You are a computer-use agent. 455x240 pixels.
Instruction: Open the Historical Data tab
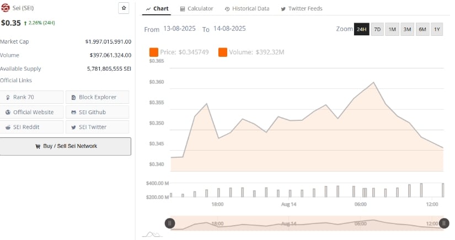point(247,9)
